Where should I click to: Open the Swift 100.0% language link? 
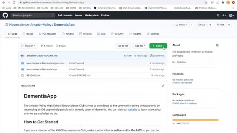[181, 123]
